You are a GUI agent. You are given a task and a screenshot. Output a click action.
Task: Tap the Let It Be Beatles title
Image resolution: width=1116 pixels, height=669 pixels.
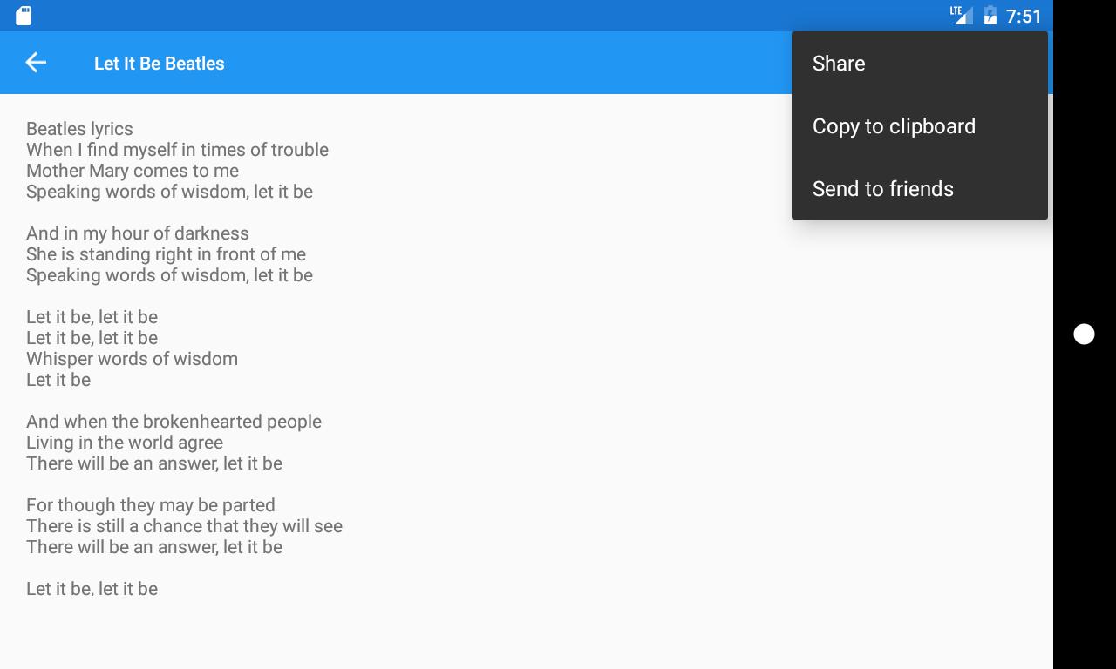160,64
